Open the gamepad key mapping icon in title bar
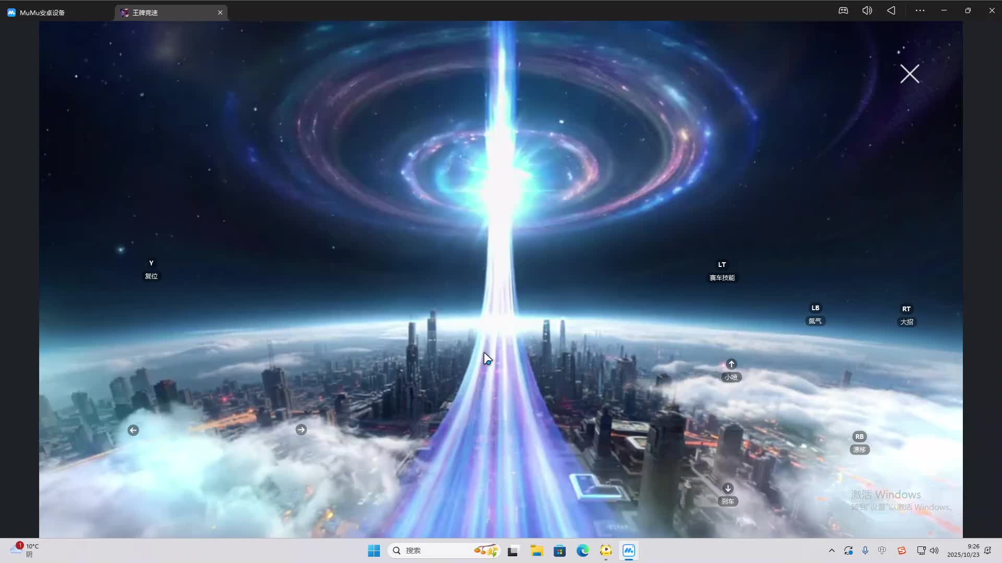Screen dimensions: 1002x563 point(843,10)
